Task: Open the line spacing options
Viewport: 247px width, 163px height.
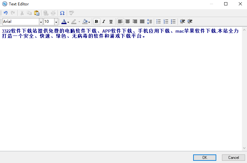Action: 150,22
